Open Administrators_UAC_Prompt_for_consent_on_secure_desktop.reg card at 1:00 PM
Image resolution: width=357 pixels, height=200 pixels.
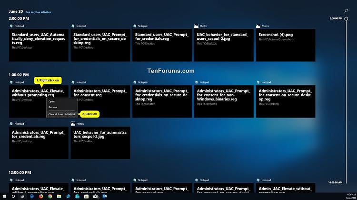(x=286, y=101)
